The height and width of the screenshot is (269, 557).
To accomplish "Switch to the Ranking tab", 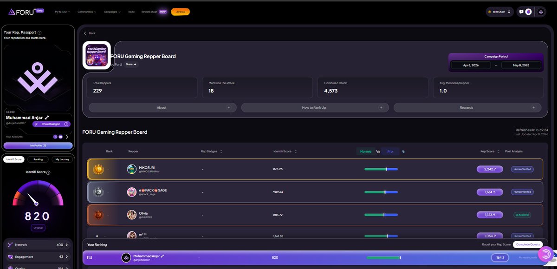I will [38, 159].
